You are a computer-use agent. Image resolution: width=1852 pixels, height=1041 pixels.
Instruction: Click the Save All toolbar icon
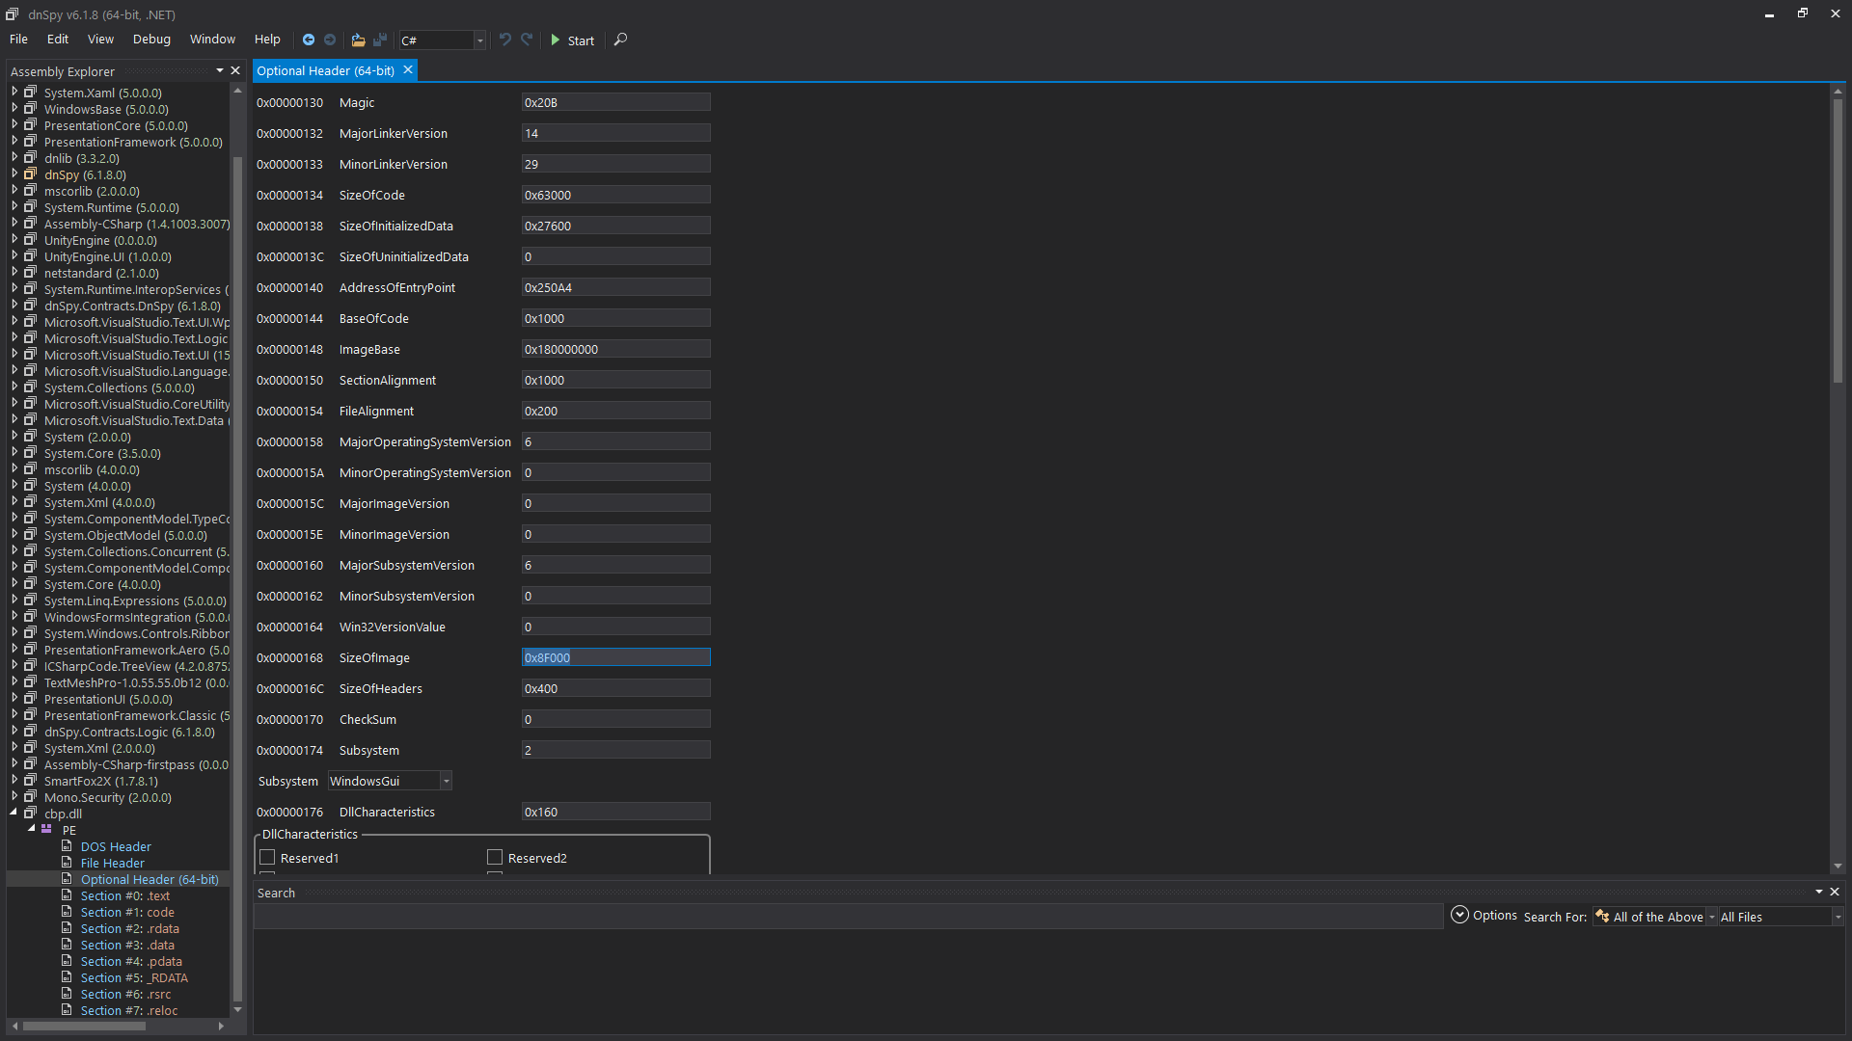tap(380, 40)
